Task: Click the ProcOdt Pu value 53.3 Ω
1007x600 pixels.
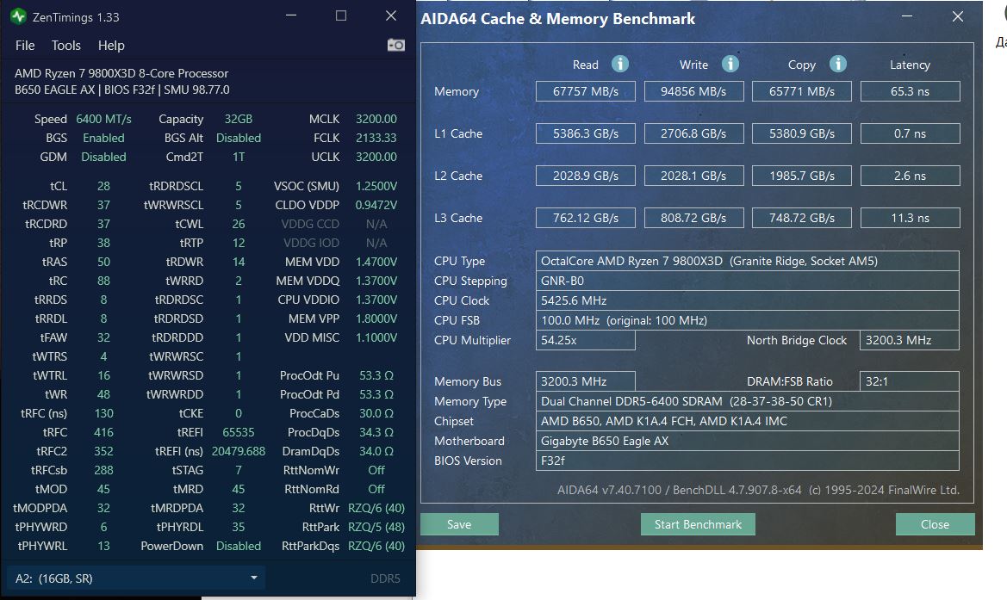Action: pos(376,375)
